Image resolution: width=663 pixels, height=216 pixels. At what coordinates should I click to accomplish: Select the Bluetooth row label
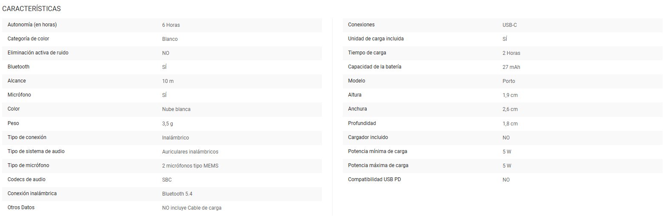click(x=19, y=67)
